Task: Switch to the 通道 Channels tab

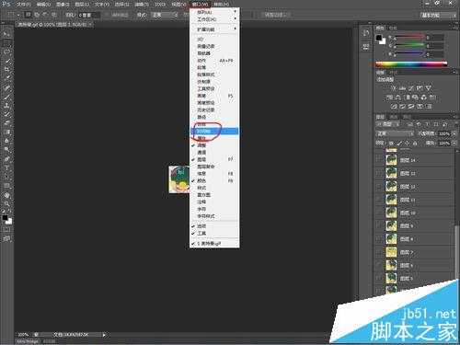Action: [x=394, y=117]
